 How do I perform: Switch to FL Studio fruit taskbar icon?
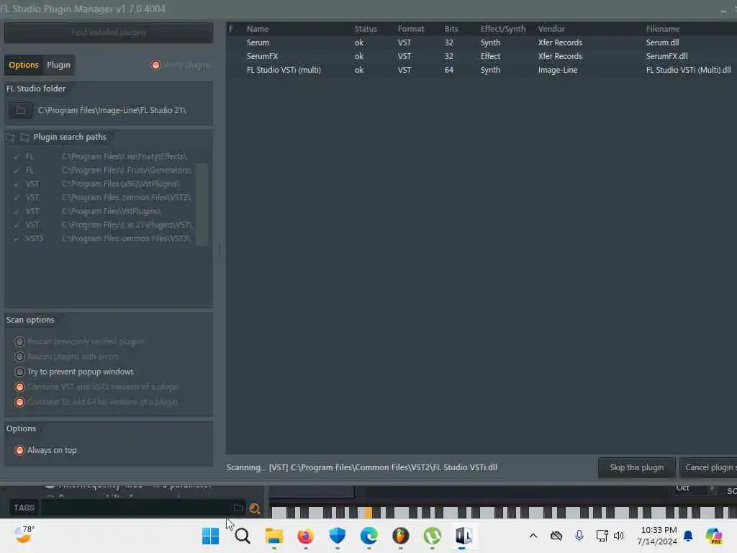(x=400, y=536)
